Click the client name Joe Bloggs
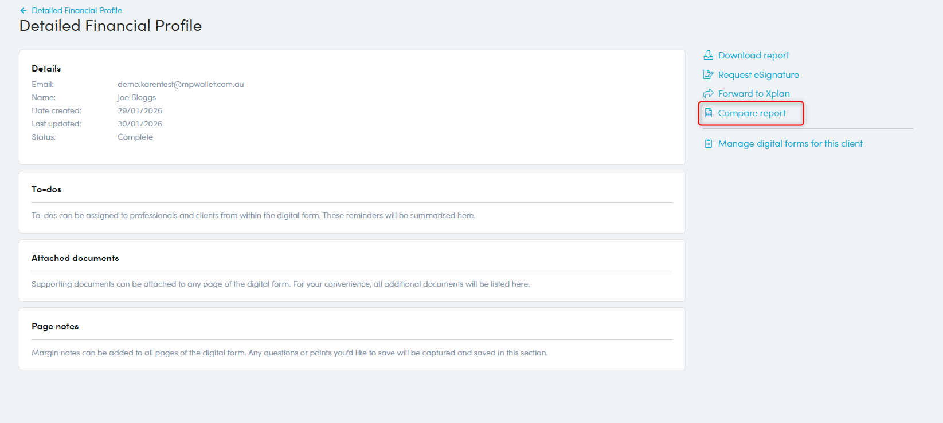Viewport: 943px width, 423px height. pyautogui.click(x=136, y=97)
